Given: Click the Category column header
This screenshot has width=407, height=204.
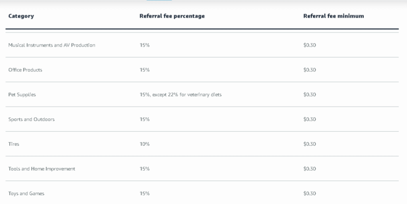Looking at the screenshot, I should tap(21, 16).
